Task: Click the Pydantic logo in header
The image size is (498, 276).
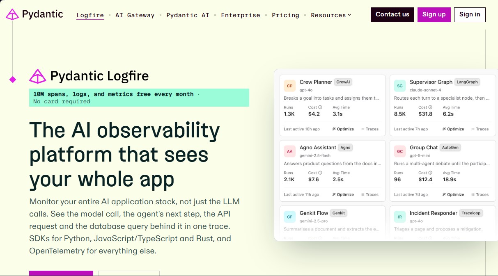Action: pyautogui.click(x=34, y=14)
